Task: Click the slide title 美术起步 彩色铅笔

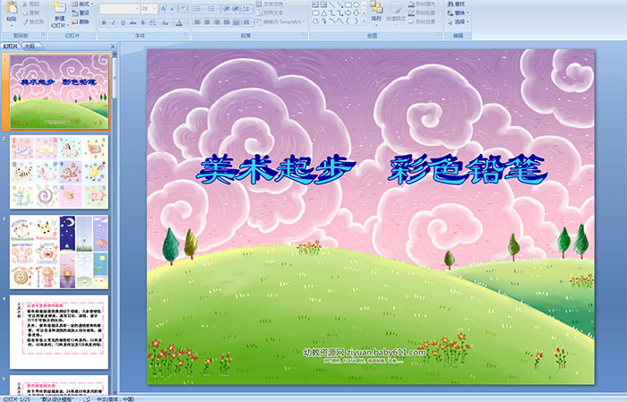Action: click(372, 170)
